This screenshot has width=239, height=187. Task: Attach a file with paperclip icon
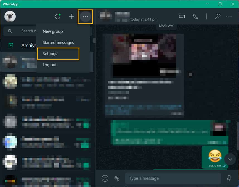pos(116,178)
